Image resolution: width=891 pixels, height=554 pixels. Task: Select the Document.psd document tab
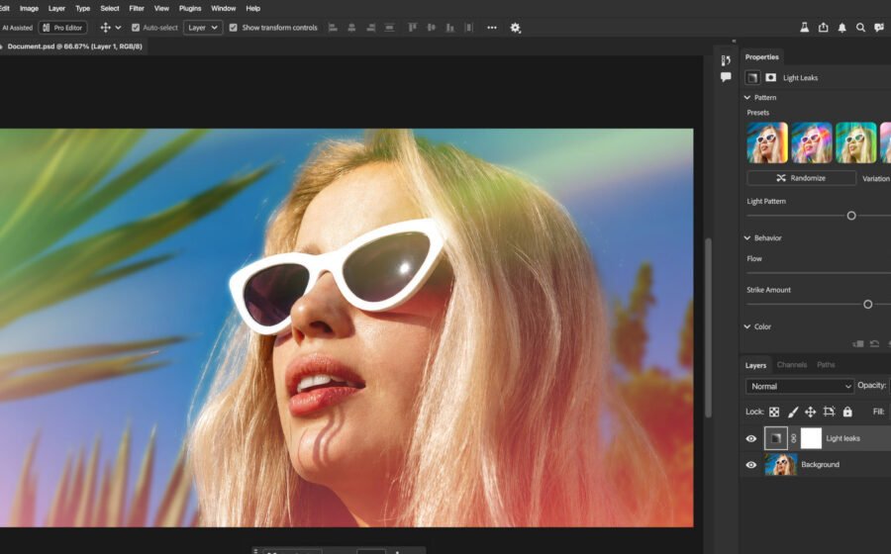pos(74,46)
